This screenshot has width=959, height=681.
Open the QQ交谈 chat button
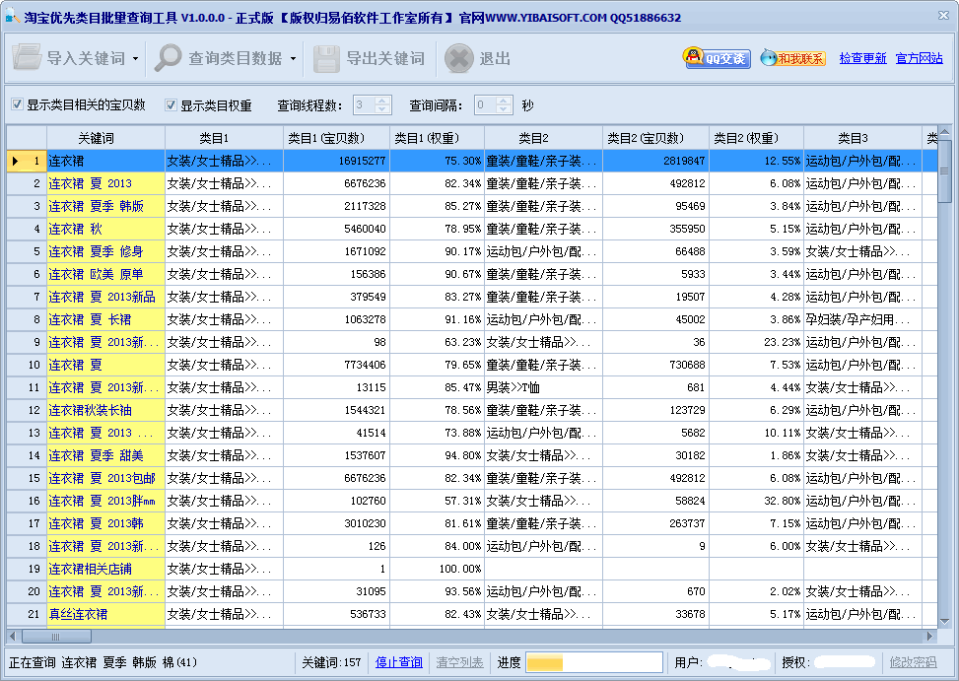point(717,58)
